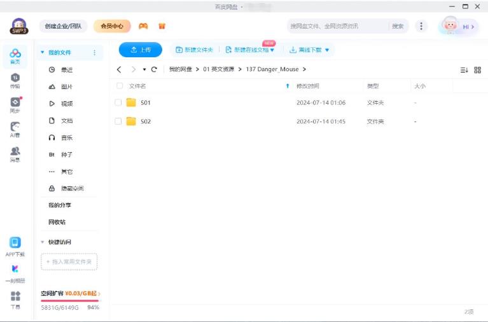The width and height of the screenshot is (488, 322).
Task: Refresh the current folder listing
Action: [x=154, y=69]
